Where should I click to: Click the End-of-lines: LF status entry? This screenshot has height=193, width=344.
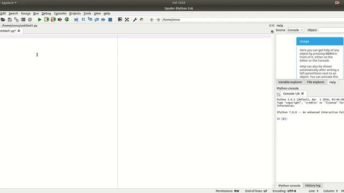coord(256,191)
